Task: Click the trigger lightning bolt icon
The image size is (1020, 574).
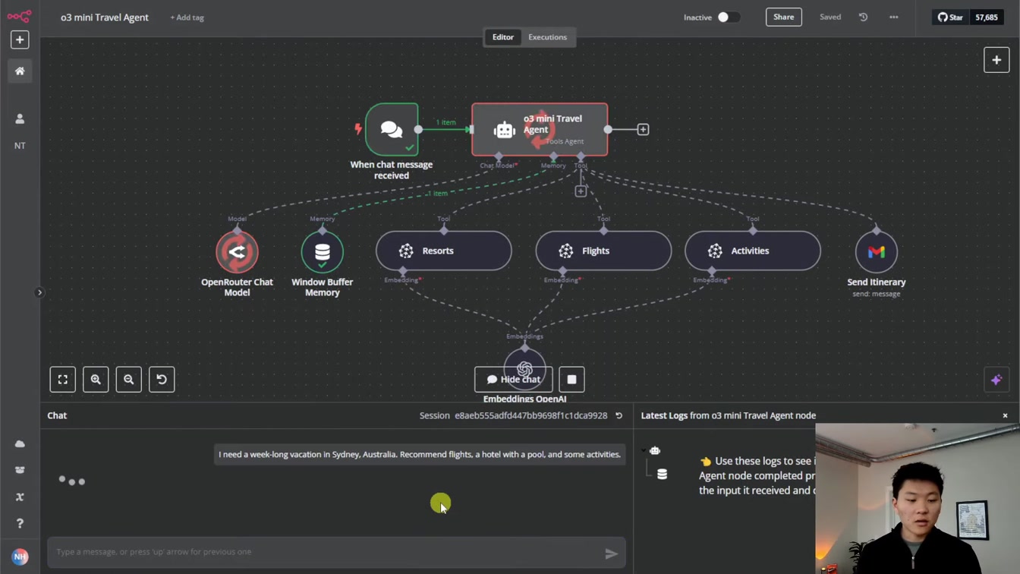Action: pos(358,129)
